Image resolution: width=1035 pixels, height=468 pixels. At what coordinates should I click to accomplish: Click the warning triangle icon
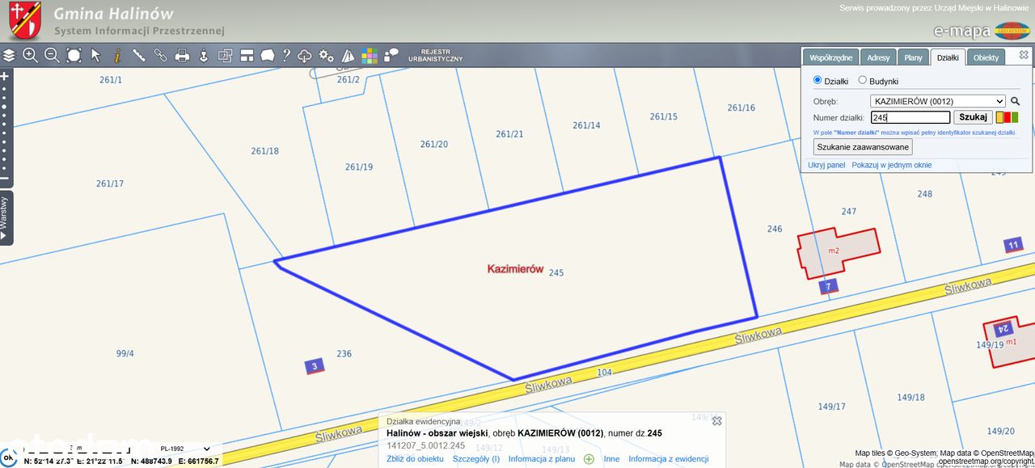pyautogui.click(x=349, y=56)
